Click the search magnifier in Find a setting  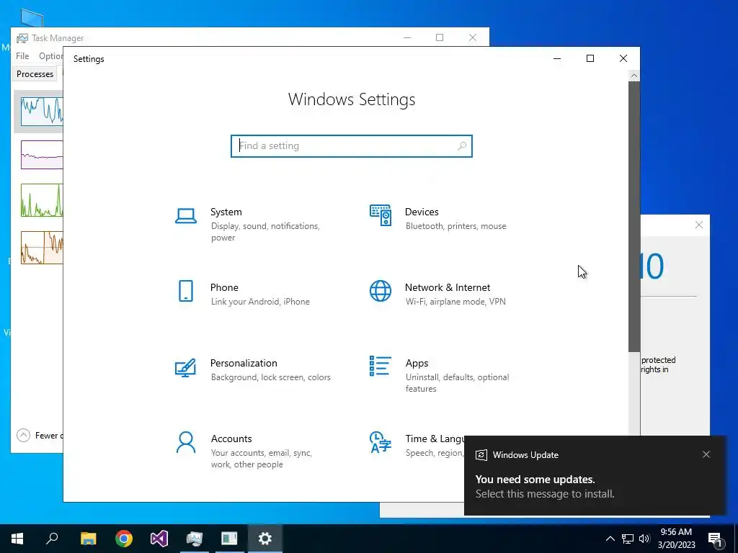tap(462, 145)
